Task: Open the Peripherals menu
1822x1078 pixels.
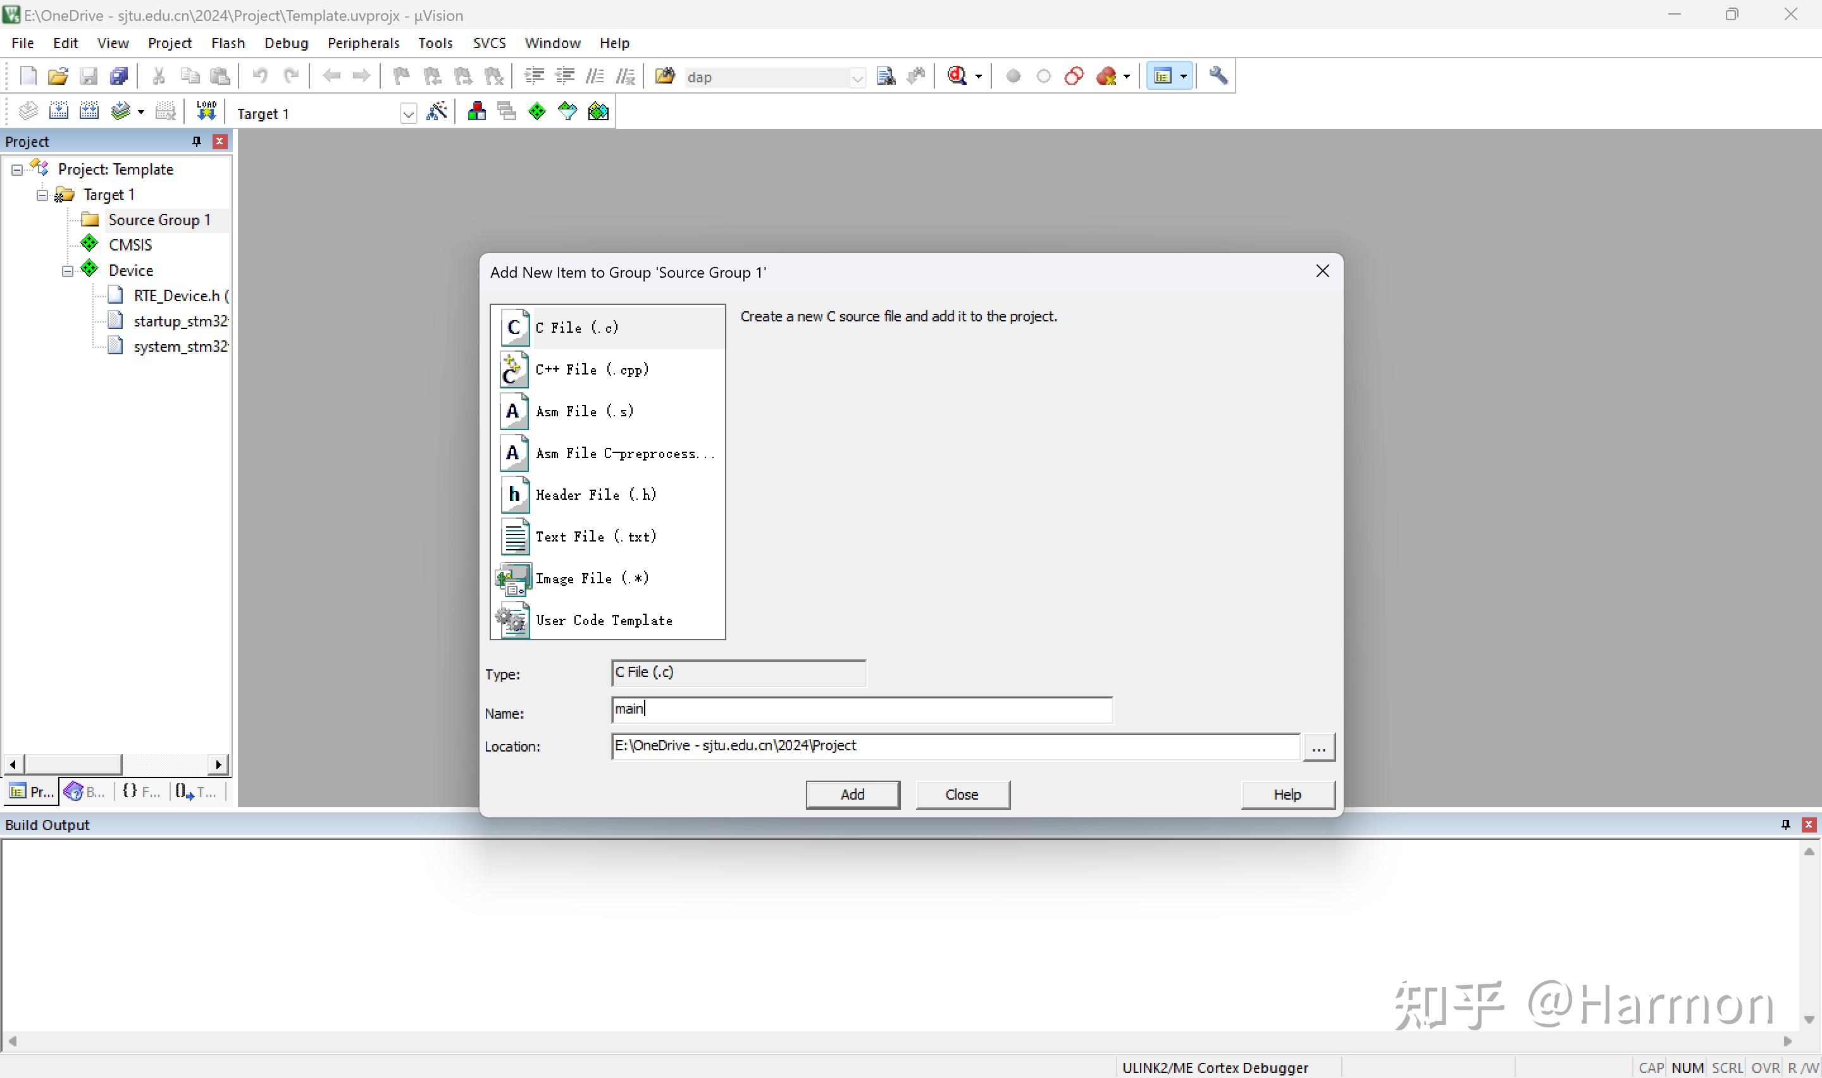Action: [363, 43]
